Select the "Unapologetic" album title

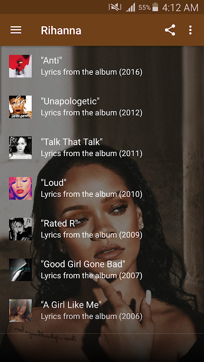point(70,101)
